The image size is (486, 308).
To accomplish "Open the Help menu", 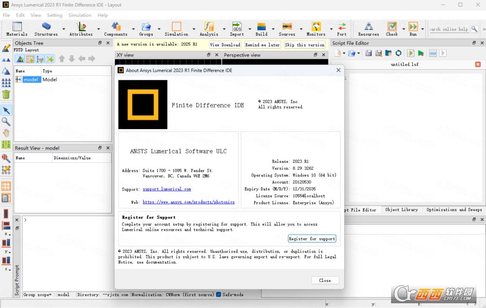I will click(x=103, y=15).
